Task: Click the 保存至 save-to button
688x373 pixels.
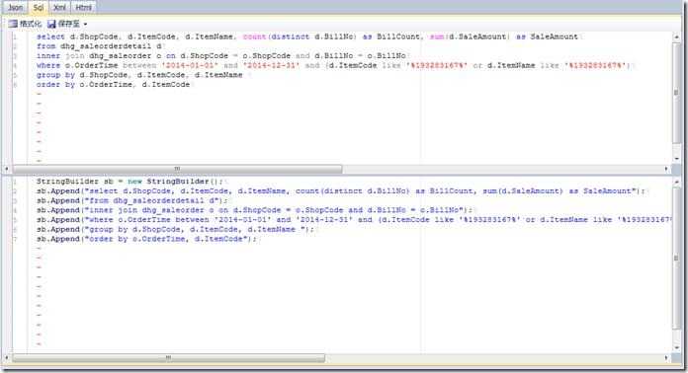Action: point(64,24)
